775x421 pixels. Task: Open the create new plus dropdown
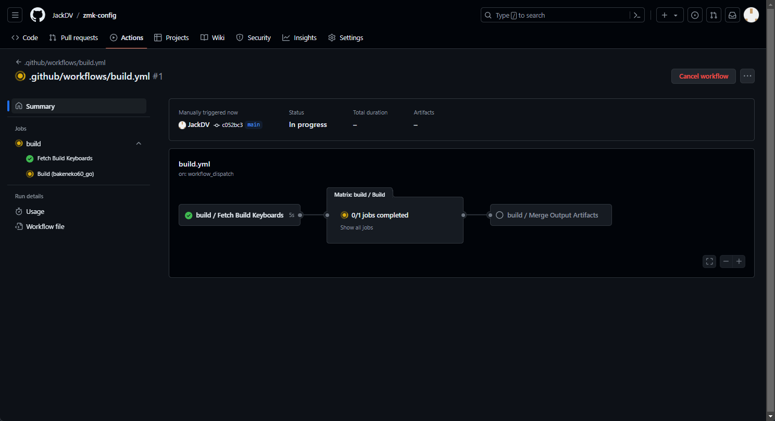pyautogui.click(x=669, y=16)
